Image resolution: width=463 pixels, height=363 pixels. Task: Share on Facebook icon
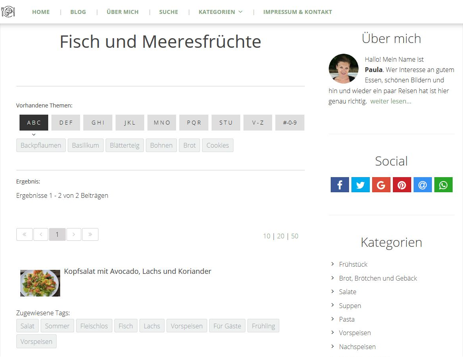point(339,185)
